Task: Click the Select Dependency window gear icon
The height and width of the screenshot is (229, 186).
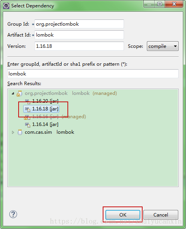Action: (6, 6)
